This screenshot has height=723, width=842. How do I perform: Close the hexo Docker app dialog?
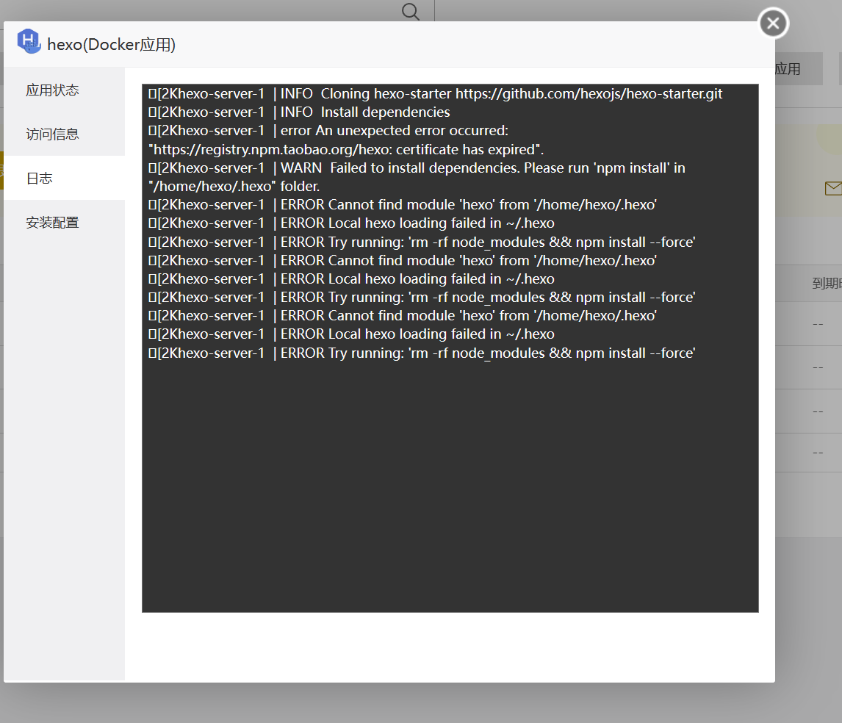(x=773, y=23)
